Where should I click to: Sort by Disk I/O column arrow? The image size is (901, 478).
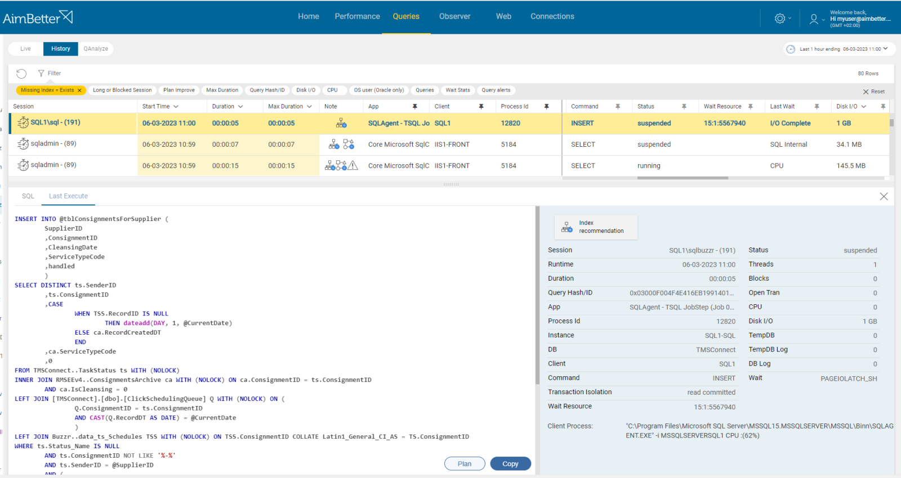coord(864,106)
